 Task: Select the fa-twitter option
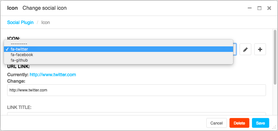(118, 49)
